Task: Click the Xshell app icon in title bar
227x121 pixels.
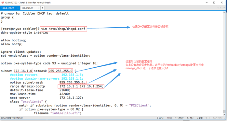Action: [x=3, y=3]
